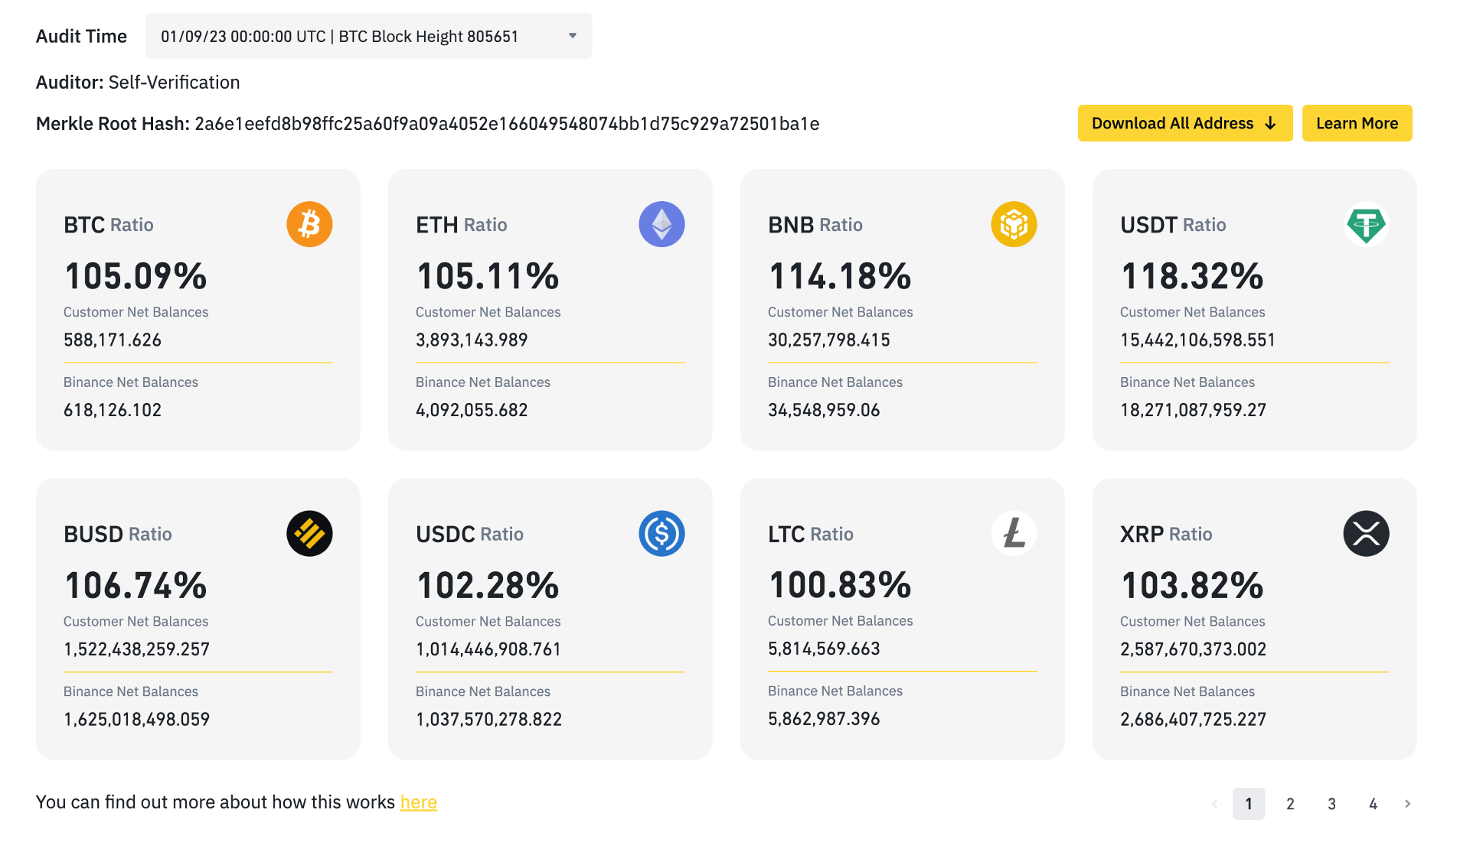The image size is (1470, 852).
Task: Click the 102.28% USDC ratio value
Action: tap(488, 586)
